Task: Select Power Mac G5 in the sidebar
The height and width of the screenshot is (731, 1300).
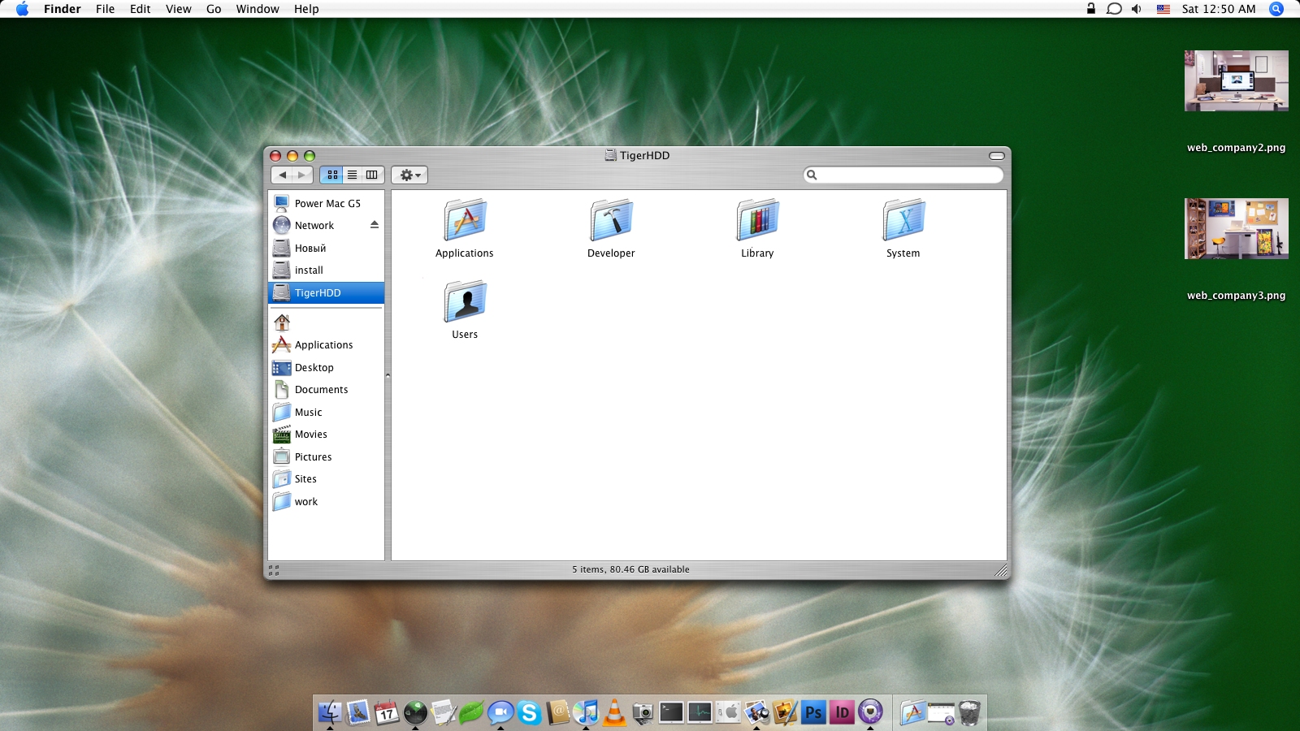Action: pos(326,203)
